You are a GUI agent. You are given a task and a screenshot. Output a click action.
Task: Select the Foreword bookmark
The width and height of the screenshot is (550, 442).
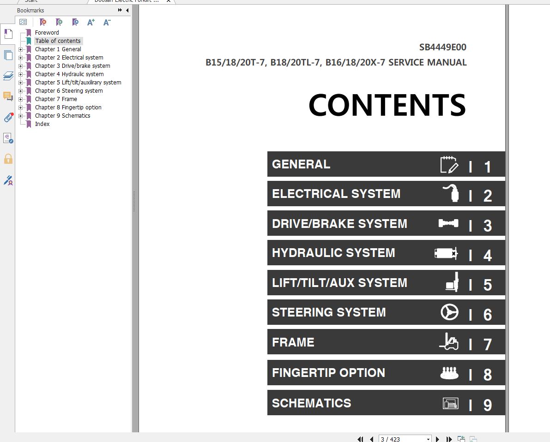(x=47, y=33)
